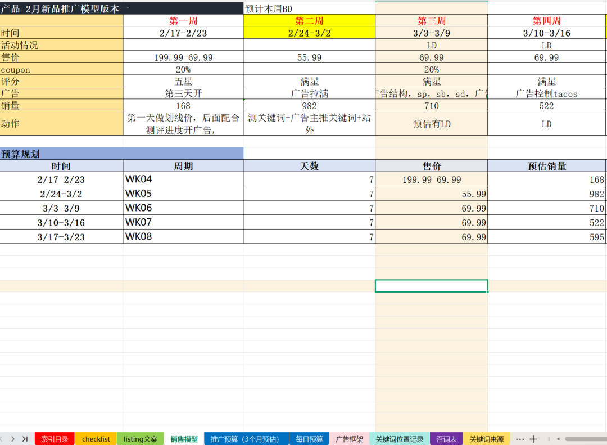Click the horizontal scrollbar at bottom right
This screenshot has height=445, width=607.
(x=585, y=439)
